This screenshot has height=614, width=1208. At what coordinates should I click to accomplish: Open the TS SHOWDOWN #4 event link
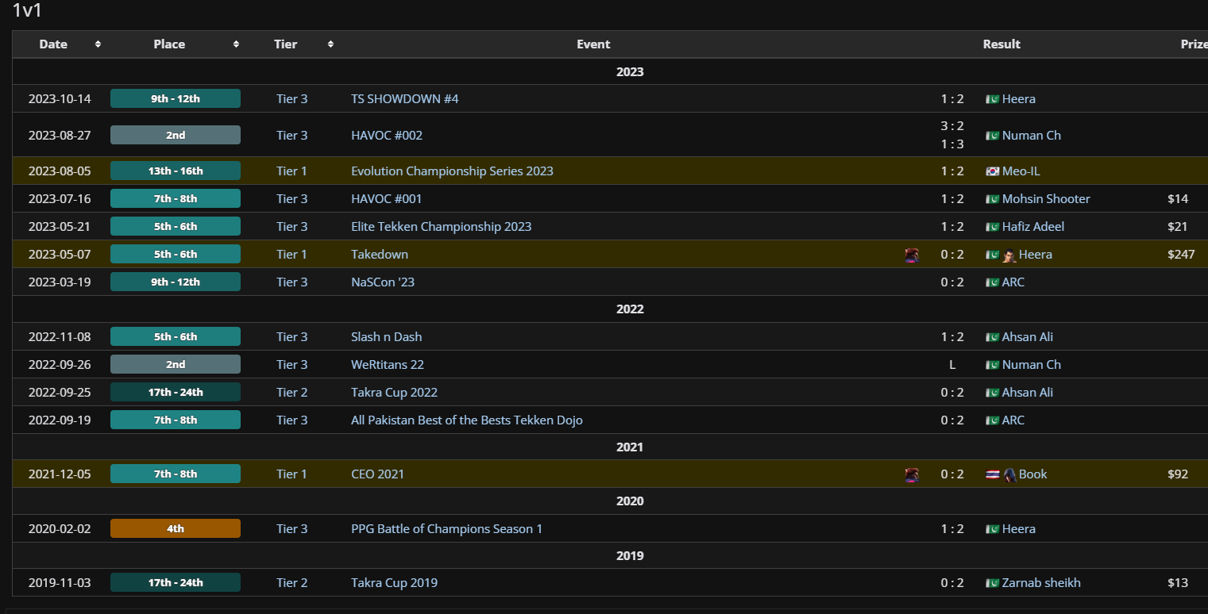[405, 99]
